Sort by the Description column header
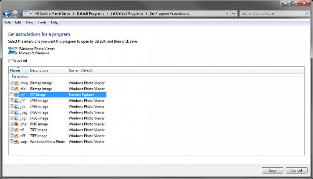Screen dimensions: 313x179 (x=48, y=70)
